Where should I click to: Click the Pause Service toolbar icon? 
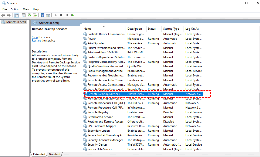[x=67, y=15]
